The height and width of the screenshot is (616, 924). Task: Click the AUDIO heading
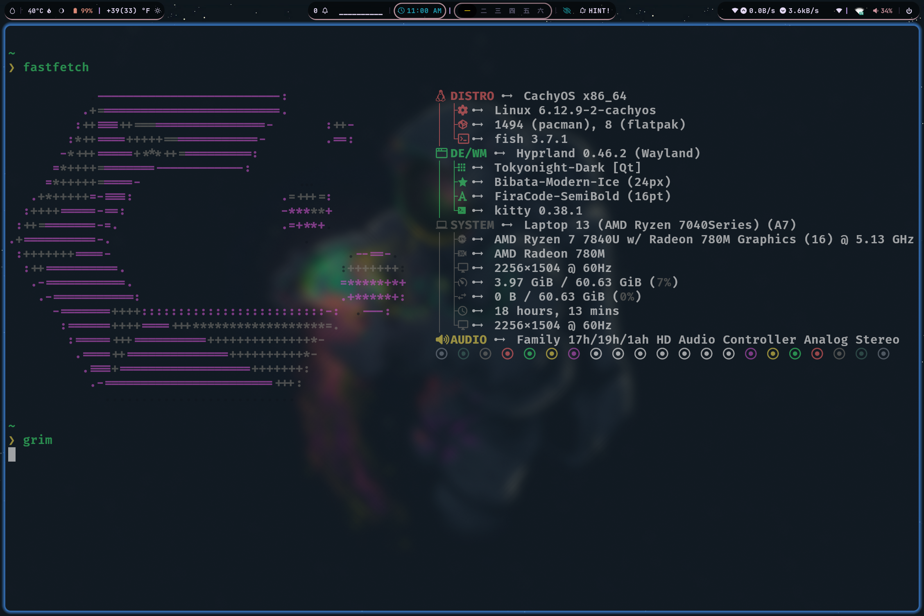click(469, 340)
